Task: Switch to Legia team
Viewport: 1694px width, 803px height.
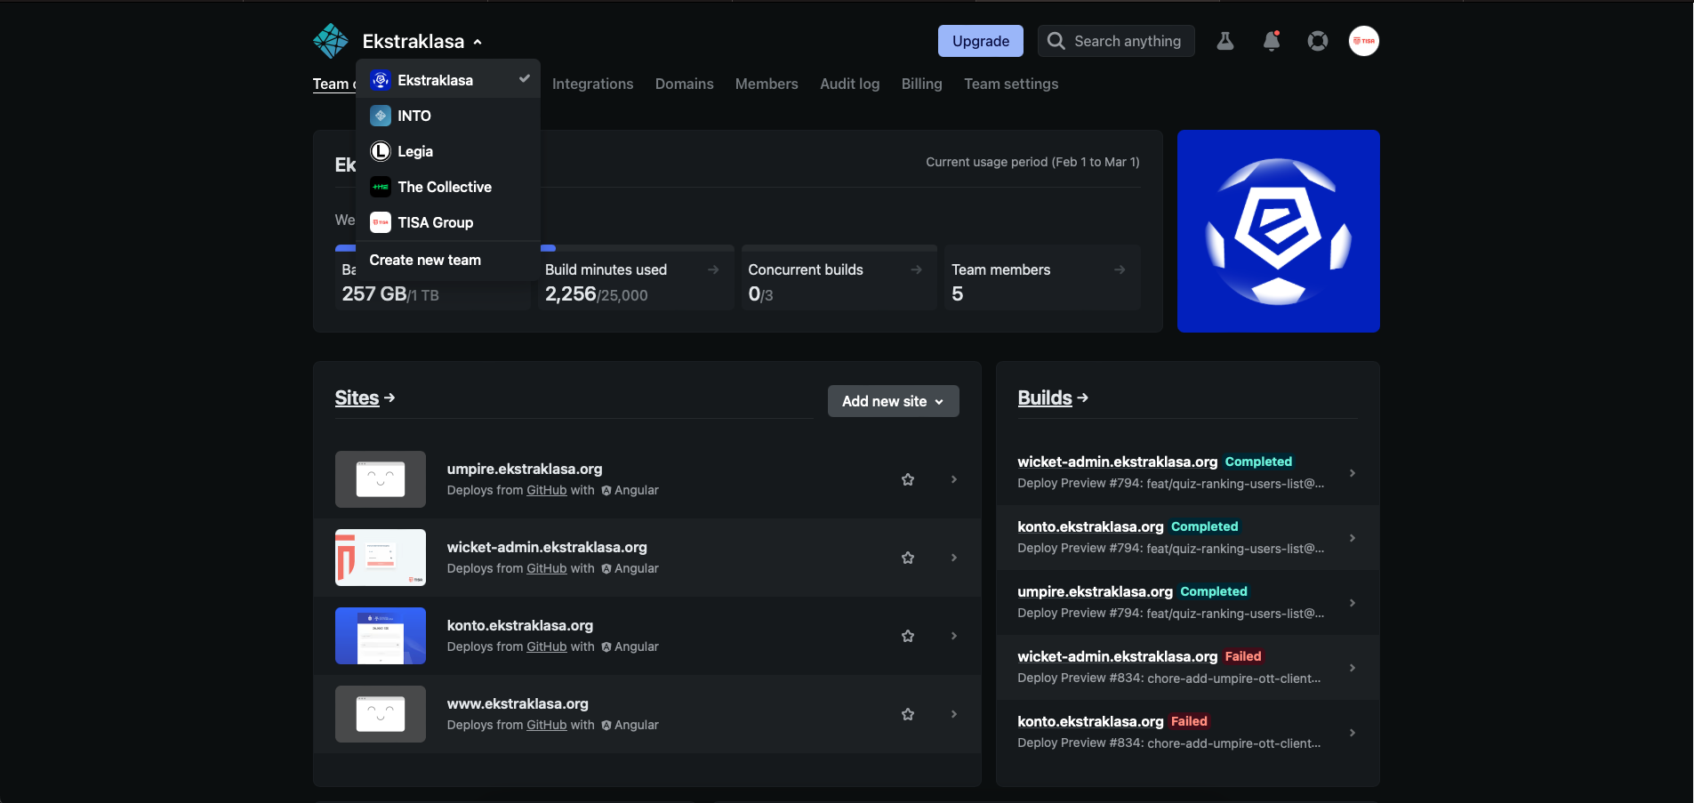Action: tap(448, 151)
